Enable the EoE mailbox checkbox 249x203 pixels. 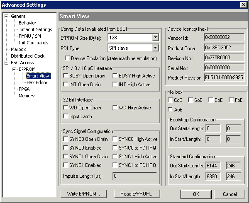(x=211, y=100)
